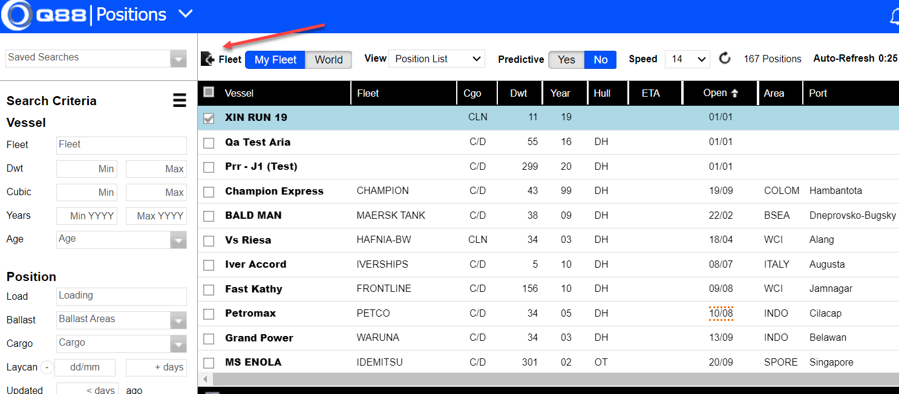
Task: Click the collapse panel icon beside Fleet
Action: pyautogui.click(x=208, y=59)
